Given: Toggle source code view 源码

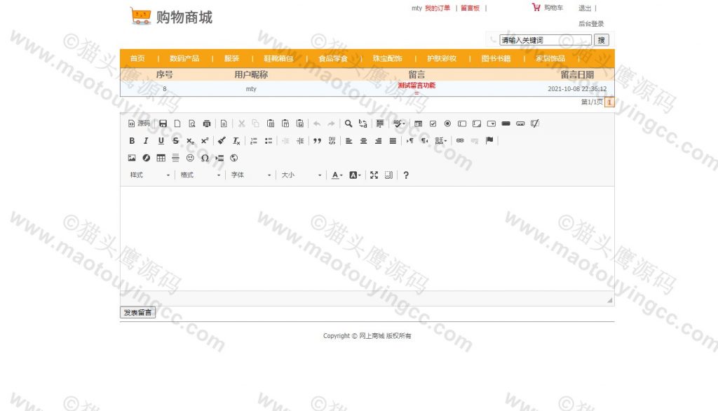Looking at the screenshot, I should tap(140, 123).
